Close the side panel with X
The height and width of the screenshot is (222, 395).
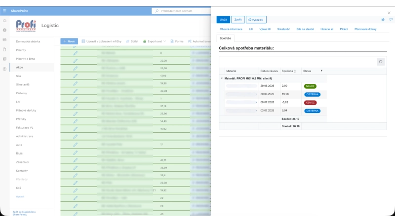coord(389,13)
